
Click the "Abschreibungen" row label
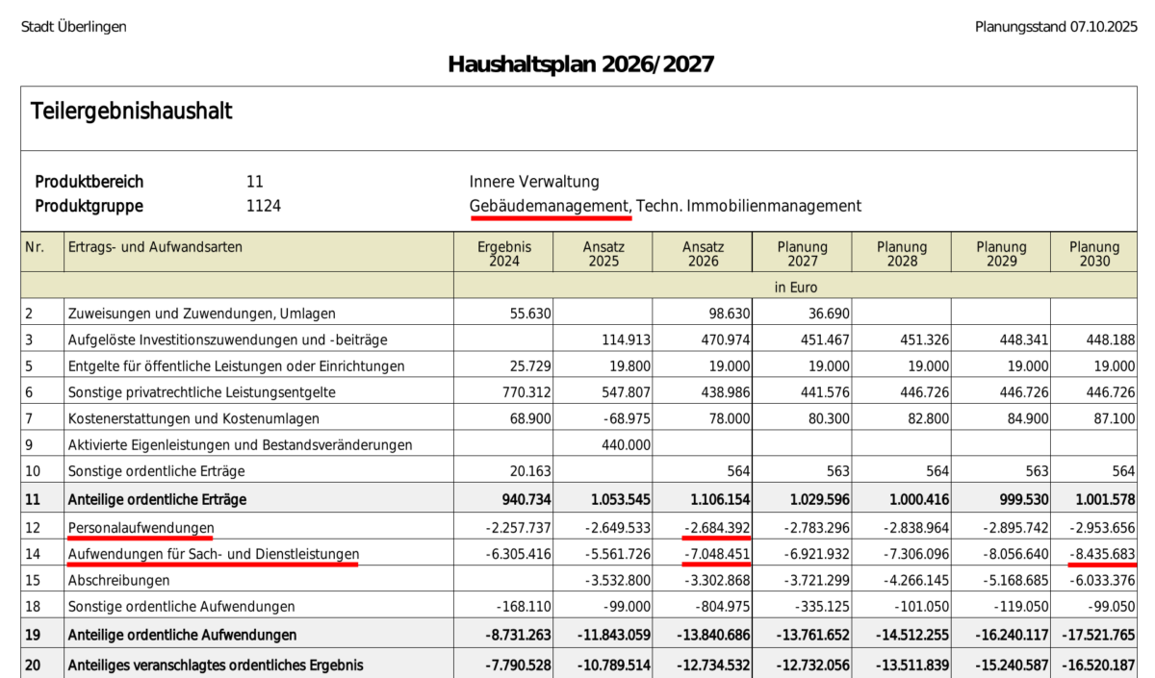point(118,580)
